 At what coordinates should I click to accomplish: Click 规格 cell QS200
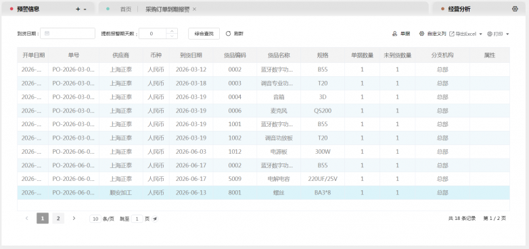pyautogui.click(x=323, y=111)
